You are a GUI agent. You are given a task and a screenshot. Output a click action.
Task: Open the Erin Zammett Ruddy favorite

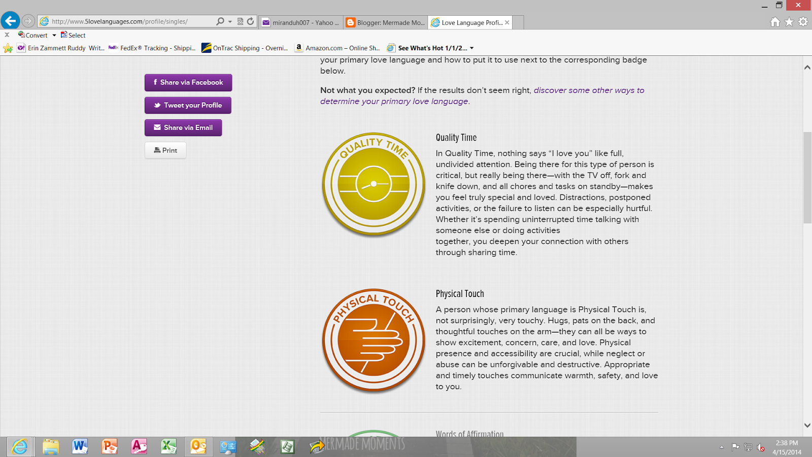[x=61, y=48]
